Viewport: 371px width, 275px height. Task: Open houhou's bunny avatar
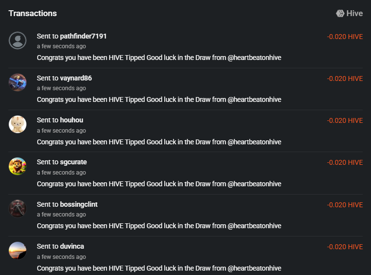coord(18,124)
